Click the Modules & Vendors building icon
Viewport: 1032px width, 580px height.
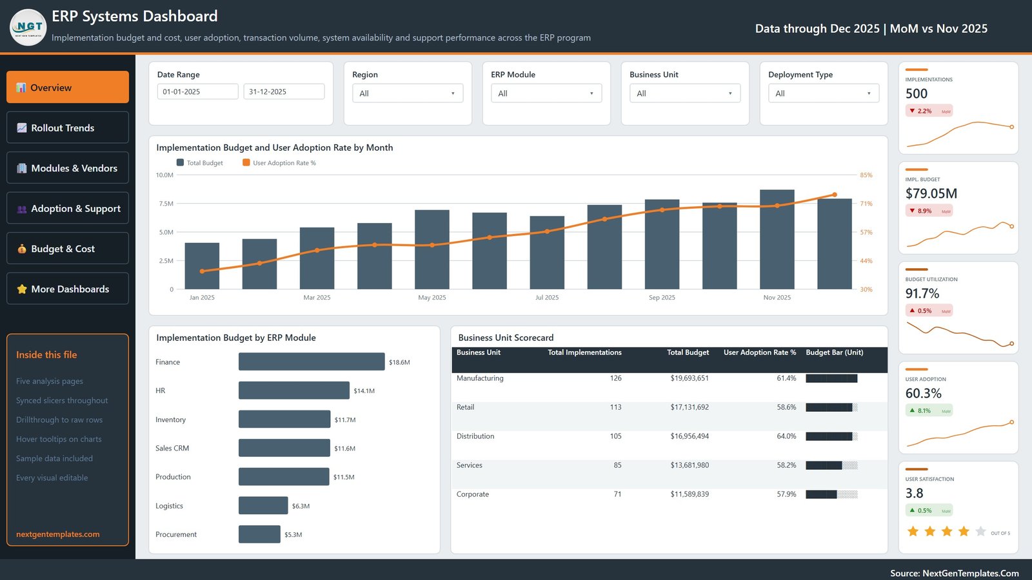pyautogui.click(x=22, y=168)
